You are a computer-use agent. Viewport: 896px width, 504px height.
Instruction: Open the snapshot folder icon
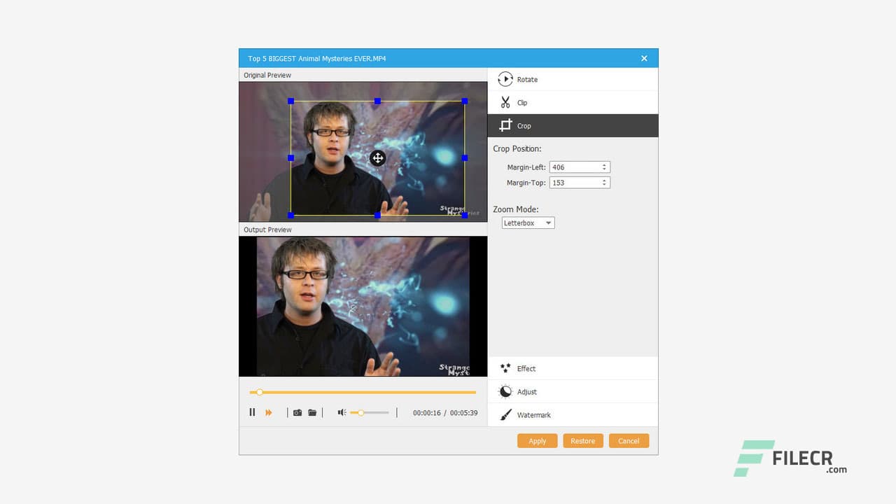312,412
